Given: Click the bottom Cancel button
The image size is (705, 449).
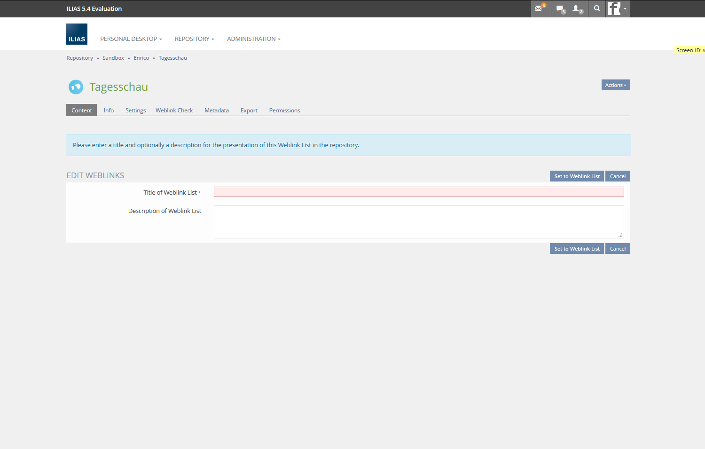Looking at the screenshot, I should tap(617, 249).
